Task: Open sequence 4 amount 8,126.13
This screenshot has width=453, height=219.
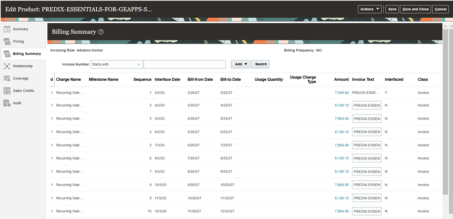Action: [x=342, y=132]
